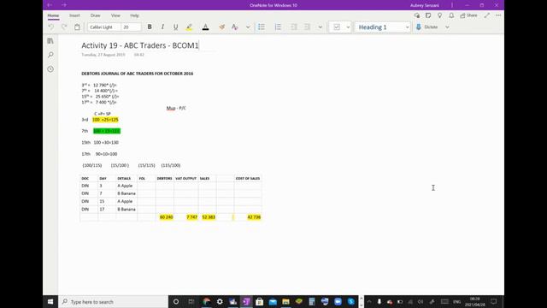Click the taskbar search box
Image resolution: width=547 pixels, height=308 pixels.
[x=113, y=302]
